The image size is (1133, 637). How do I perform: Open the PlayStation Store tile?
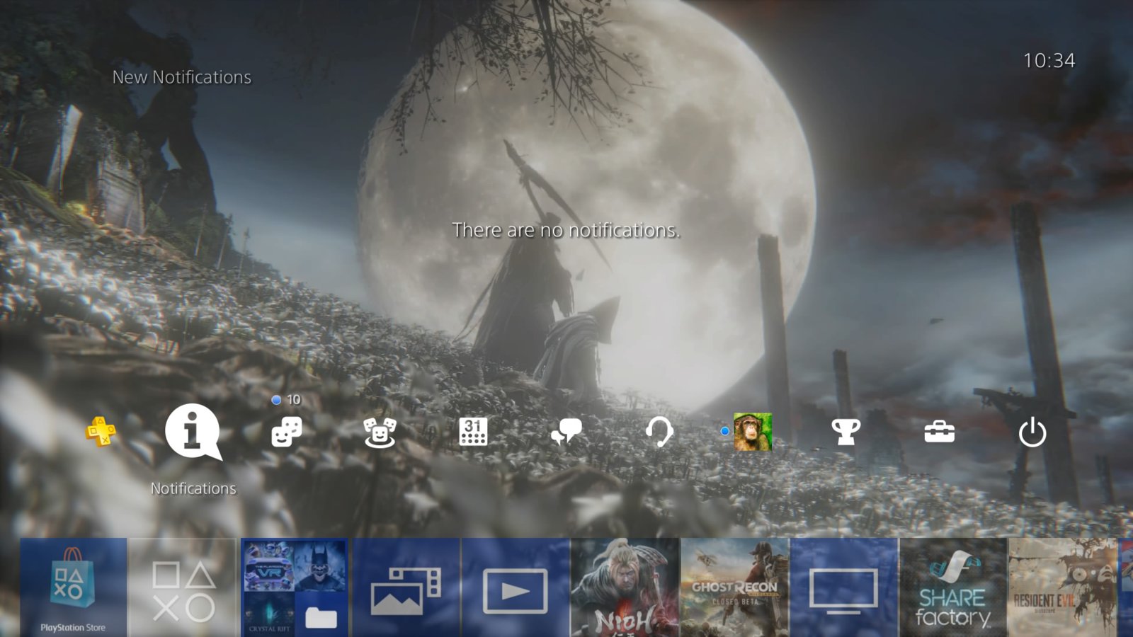coord(74,587)
